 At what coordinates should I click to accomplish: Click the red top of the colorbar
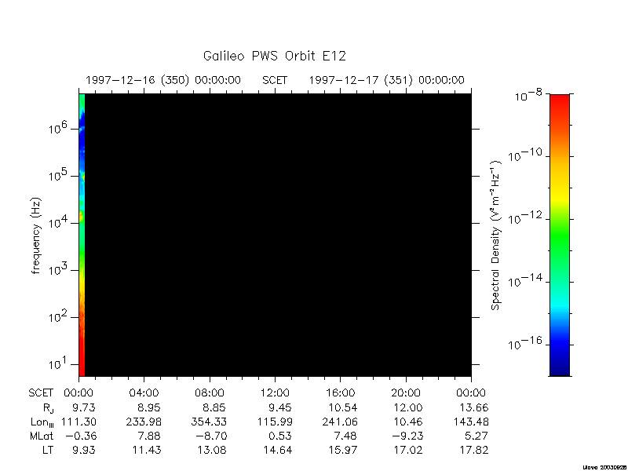[x=559, y=102]
